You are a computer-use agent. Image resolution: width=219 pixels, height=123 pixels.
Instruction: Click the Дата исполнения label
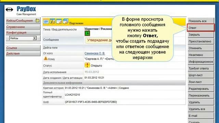pyautogui.click(x=55, y=72)
